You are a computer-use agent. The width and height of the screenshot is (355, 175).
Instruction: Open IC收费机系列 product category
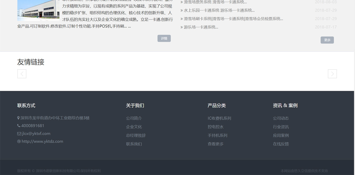click(x=219, y=118)
